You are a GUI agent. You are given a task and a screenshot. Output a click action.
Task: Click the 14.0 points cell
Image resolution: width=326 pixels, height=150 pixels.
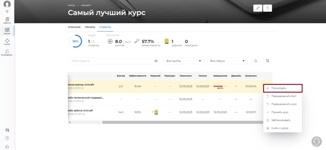pyautogui.click(x=121, y=112)
